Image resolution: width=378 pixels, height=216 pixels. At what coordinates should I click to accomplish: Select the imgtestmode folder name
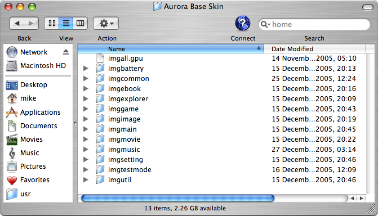pos(130,170)
